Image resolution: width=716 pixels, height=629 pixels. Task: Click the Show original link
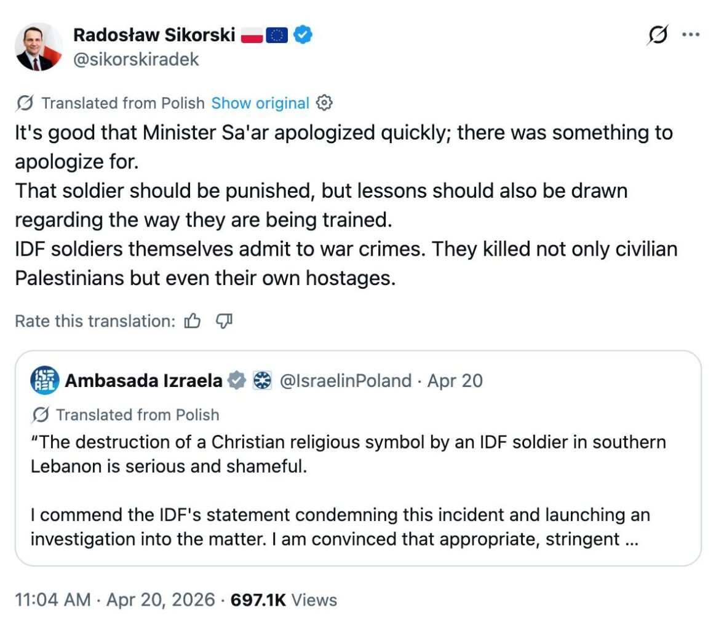tap(260, 103)
